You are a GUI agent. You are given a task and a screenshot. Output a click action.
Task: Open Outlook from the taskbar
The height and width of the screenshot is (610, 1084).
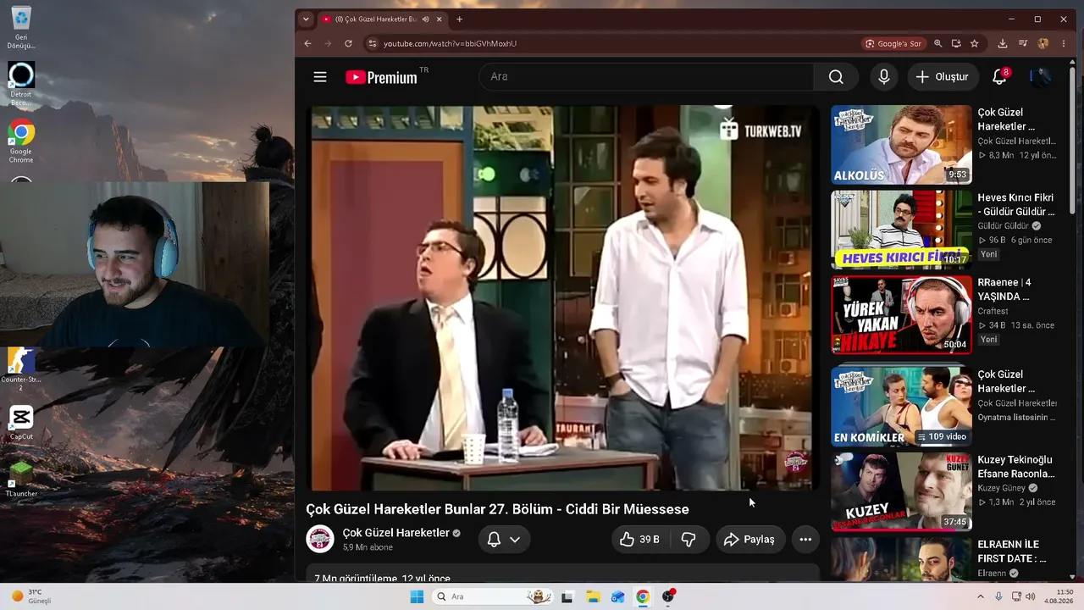tap(618, 596)
